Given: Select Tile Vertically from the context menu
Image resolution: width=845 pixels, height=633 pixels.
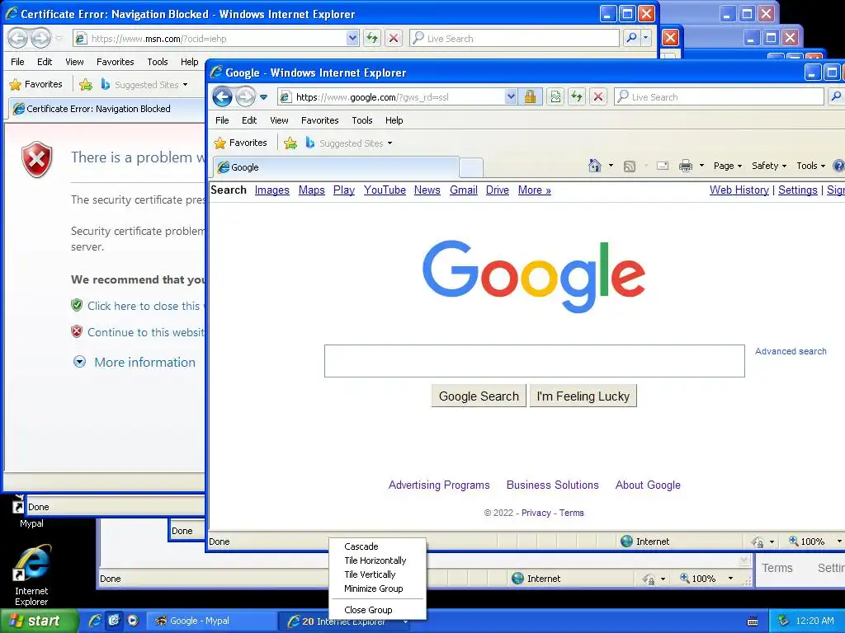Looking at the screenshot, I should [x=370, y=574].
